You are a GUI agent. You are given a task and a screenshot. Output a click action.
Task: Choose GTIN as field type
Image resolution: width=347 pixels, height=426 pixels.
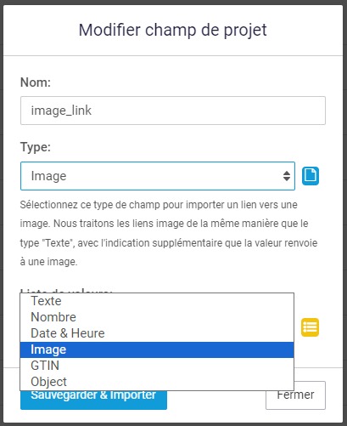pyautogui.click(x=157, y=366)
